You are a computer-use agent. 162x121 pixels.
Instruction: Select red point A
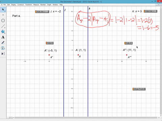(78, 55)
